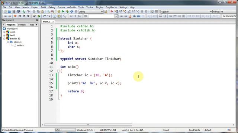The height and width of the screenshot is (133, 238).
Task: Click the Abort build stop icon
Action: [76, 11]
